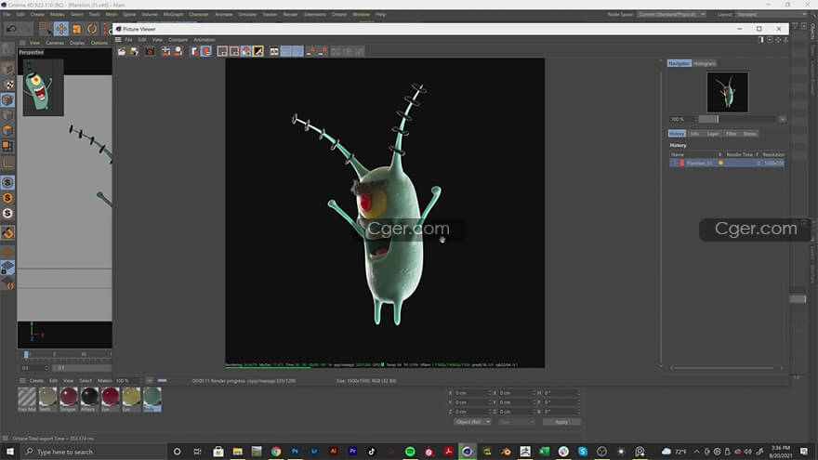Open Create menu in Material Manager
Viewport: 818px width, 460px height.
coord(36,381)
